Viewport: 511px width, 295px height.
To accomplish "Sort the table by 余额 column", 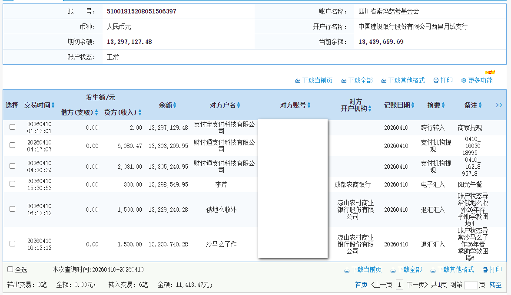I will (175, 105).
